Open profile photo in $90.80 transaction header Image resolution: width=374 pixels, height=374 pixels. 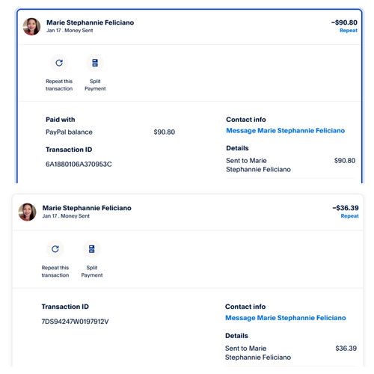pos(31,26)
